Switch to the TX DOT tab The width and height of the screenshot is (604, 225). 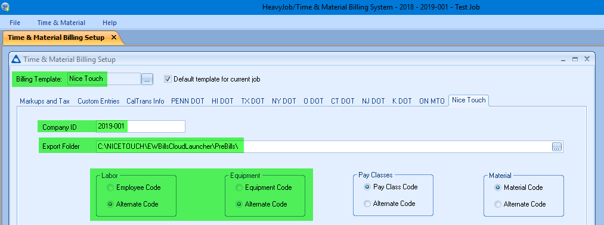253,101
